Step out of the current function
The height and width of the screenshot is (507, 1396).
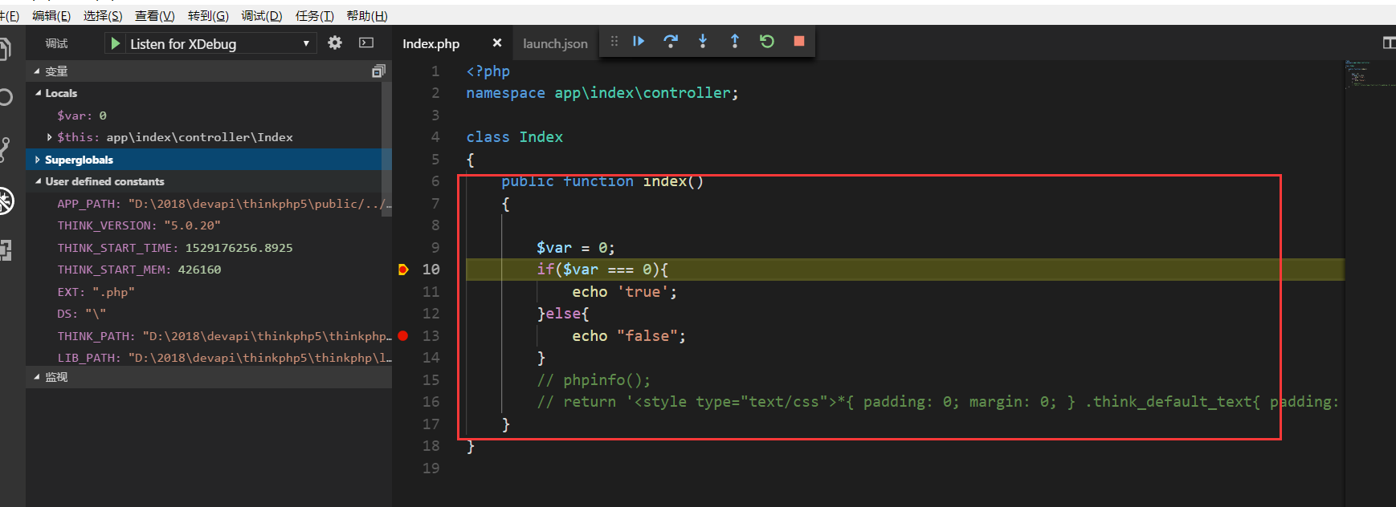[735, 41]
